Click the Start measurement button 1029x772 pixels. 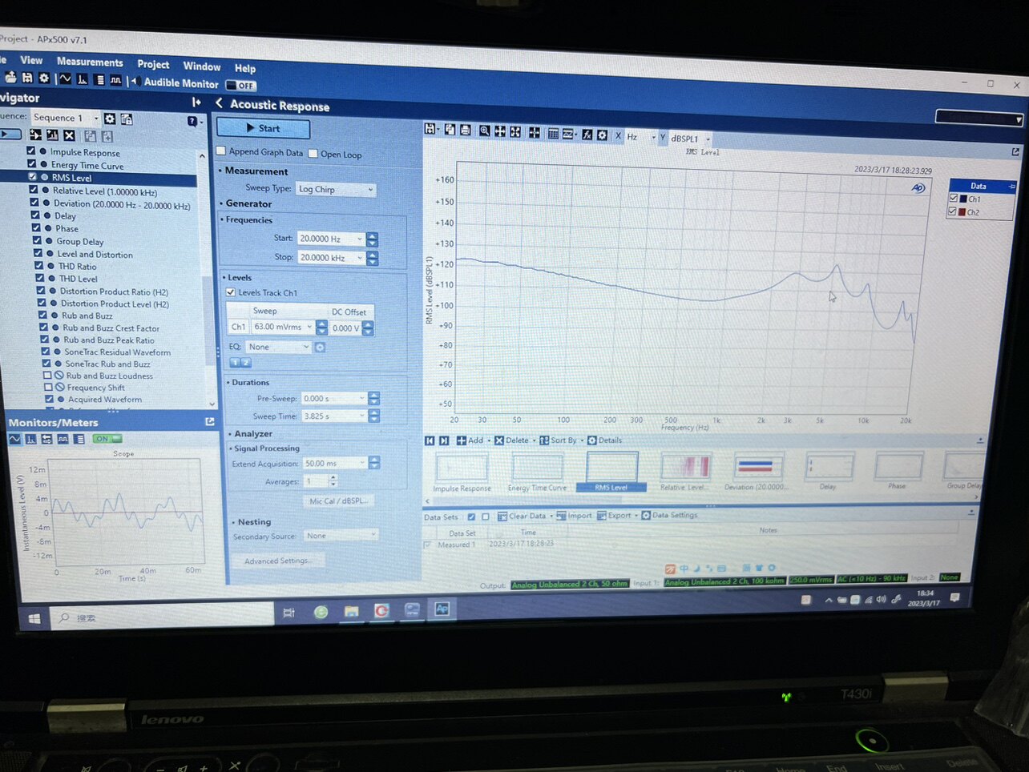263,128
